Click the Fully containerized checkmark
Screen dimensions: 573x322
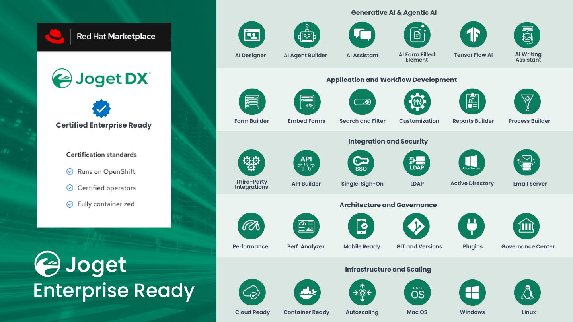(x=70, y=204)
